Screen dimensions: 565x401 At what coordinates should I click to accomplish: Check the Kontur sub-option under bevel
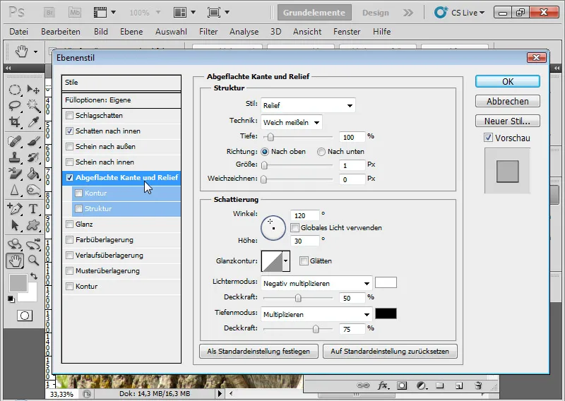point(78,193)
